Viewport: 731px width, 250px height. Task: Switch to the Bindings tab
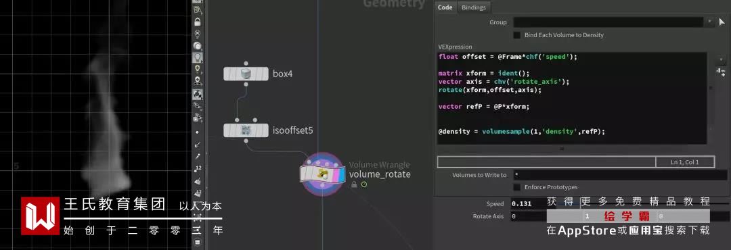pos(474,7)
